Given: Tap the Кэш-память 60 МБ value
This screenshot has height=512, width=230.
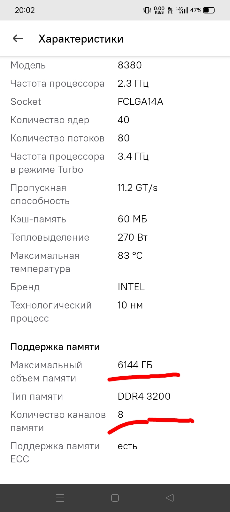Looking at the screenshot, I should coord(132,219).
